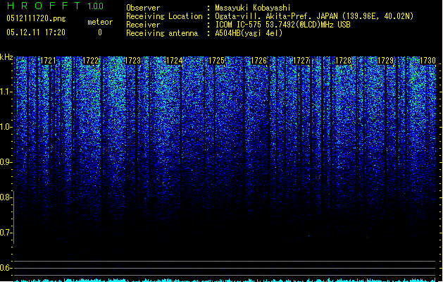Click the 1.1 frequency axis label
Viewport: 443px width, 282px height.
(6, 92)
